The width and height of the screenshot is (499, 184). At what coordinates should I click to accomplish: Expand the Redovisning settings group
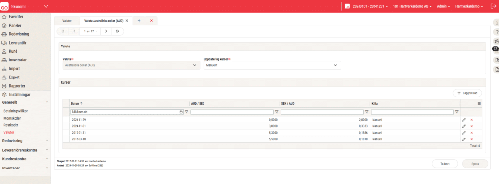pyautogui.click(x=47, y=141)
